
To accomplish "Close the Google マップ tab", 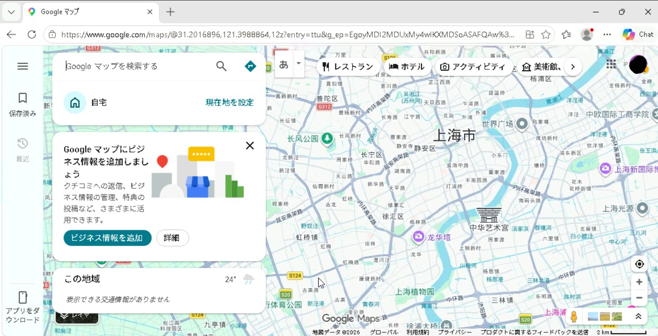I will (150, 12).
